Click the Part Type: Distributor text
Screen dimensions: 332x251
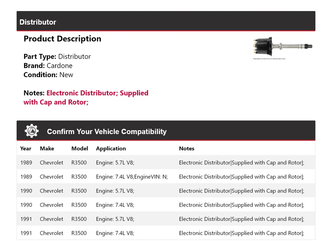tap(57, 57)
